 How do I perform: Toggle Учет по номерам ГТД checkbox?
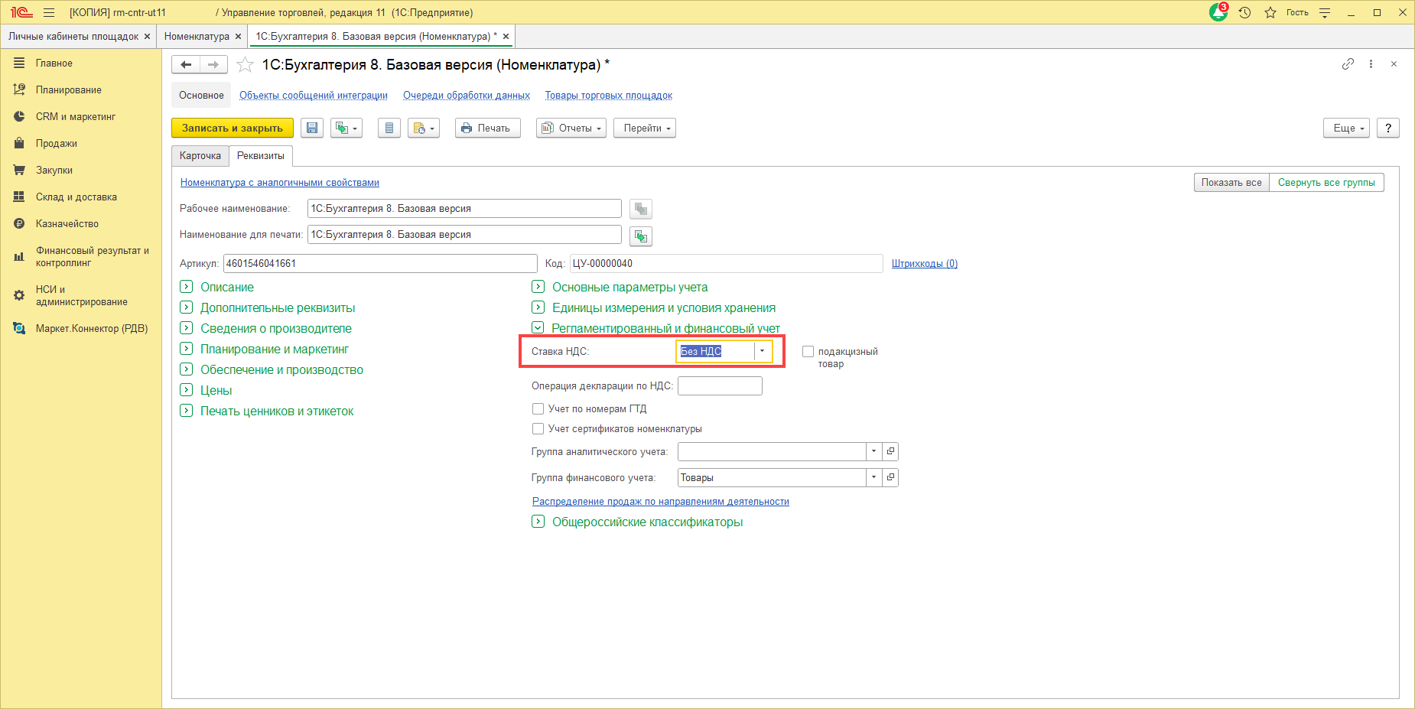coord(538,409)
